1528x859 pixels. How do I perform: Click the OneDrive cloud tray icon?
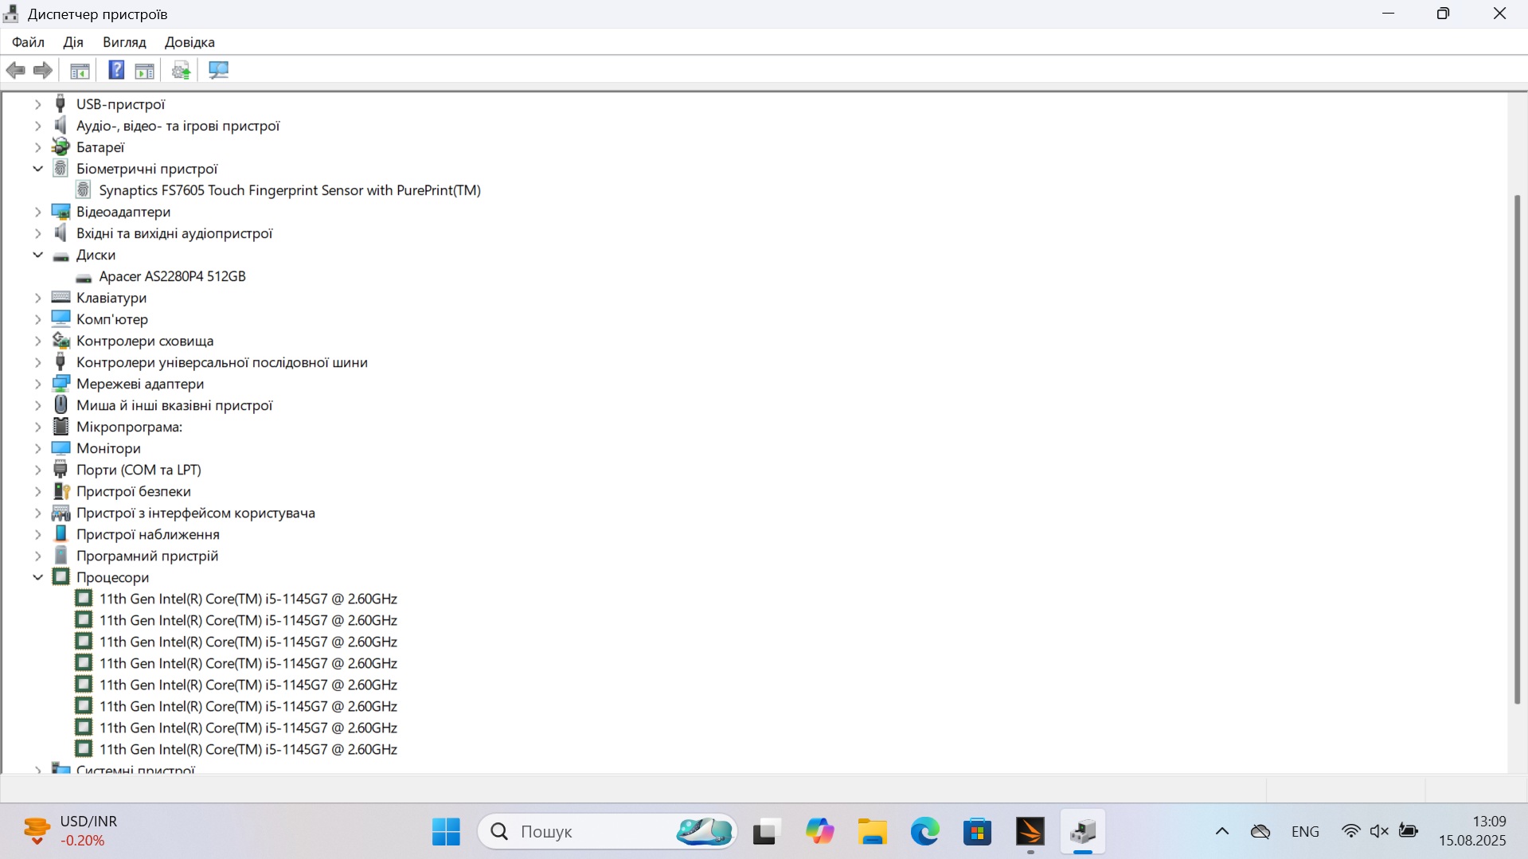coord(1260,831)
